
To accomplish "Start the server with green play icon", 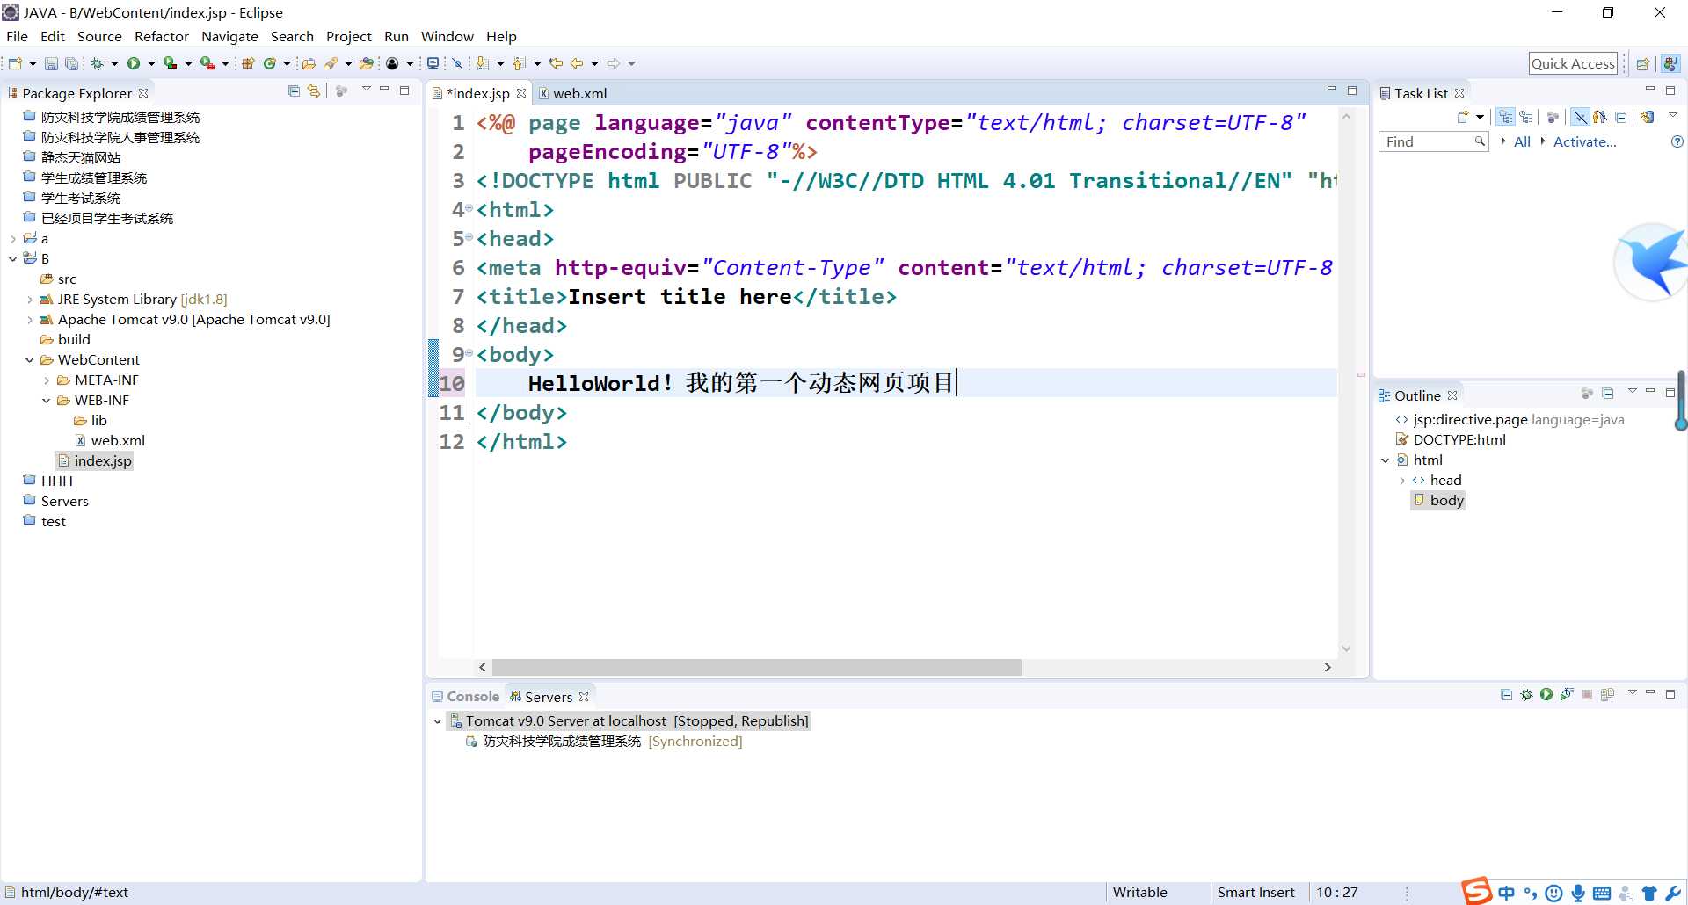I will [x=1546, y=695].
